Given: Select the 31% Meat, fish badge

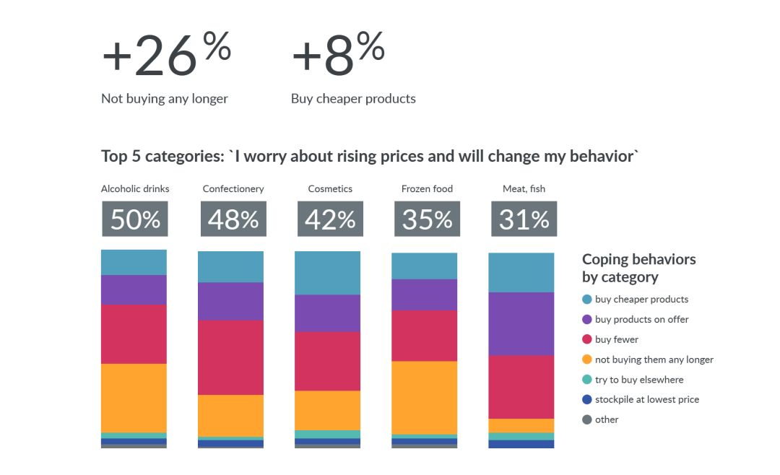Looking at the screenshot, I should click(524, 219).
